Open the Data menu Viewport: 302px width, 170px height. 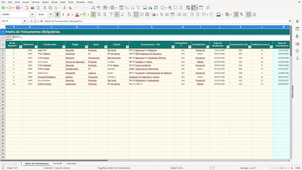click(x=63, y=2)
